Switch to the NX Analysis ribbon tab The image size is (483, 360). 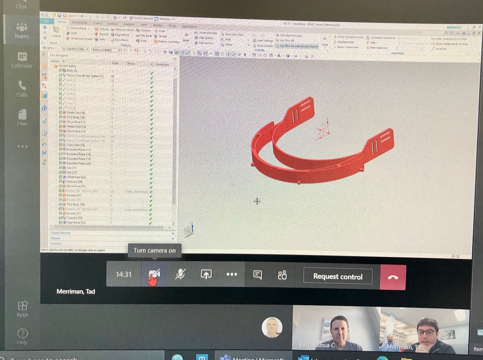tap(129, 24)
